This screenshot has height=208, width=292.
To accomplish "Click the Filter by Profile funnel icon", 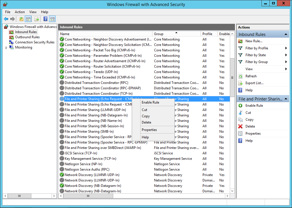I will [240, 48].
